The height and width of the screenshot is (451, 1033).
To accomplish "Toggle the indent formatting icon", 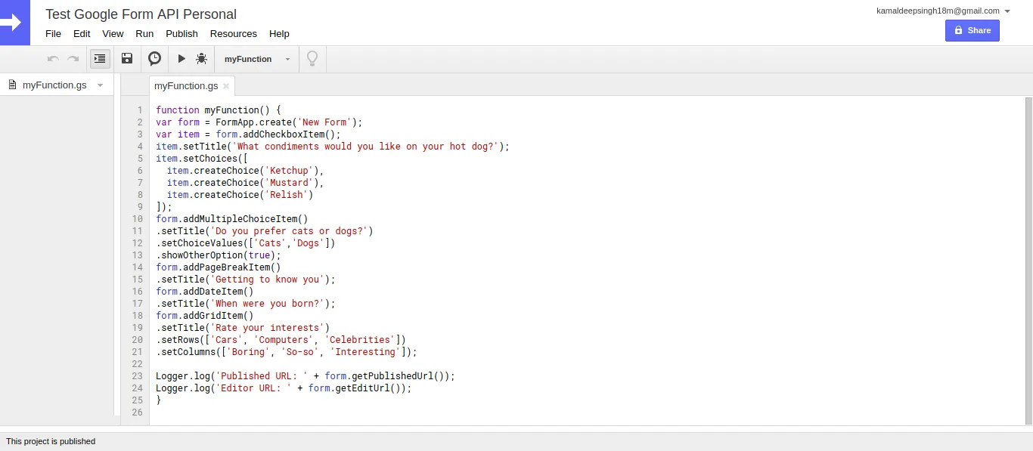I will 100,59.
